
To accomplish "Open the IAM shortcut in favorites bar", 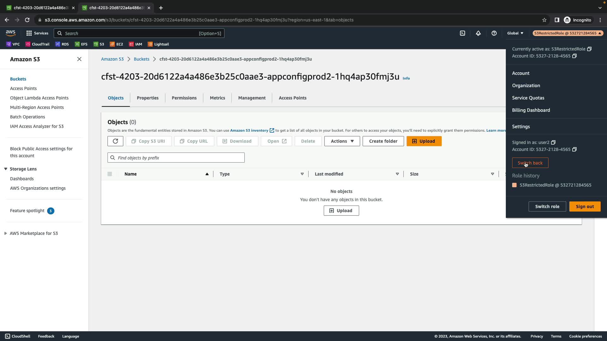I will pos(135,44).
